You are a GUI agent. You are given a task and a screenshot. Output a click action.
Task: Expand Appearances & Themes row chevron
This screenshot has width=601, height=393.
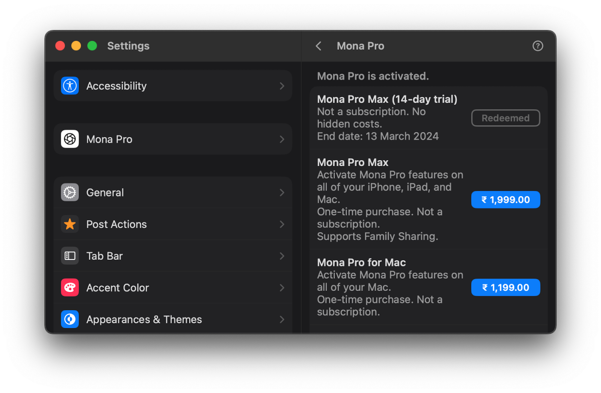pos(282,319)
